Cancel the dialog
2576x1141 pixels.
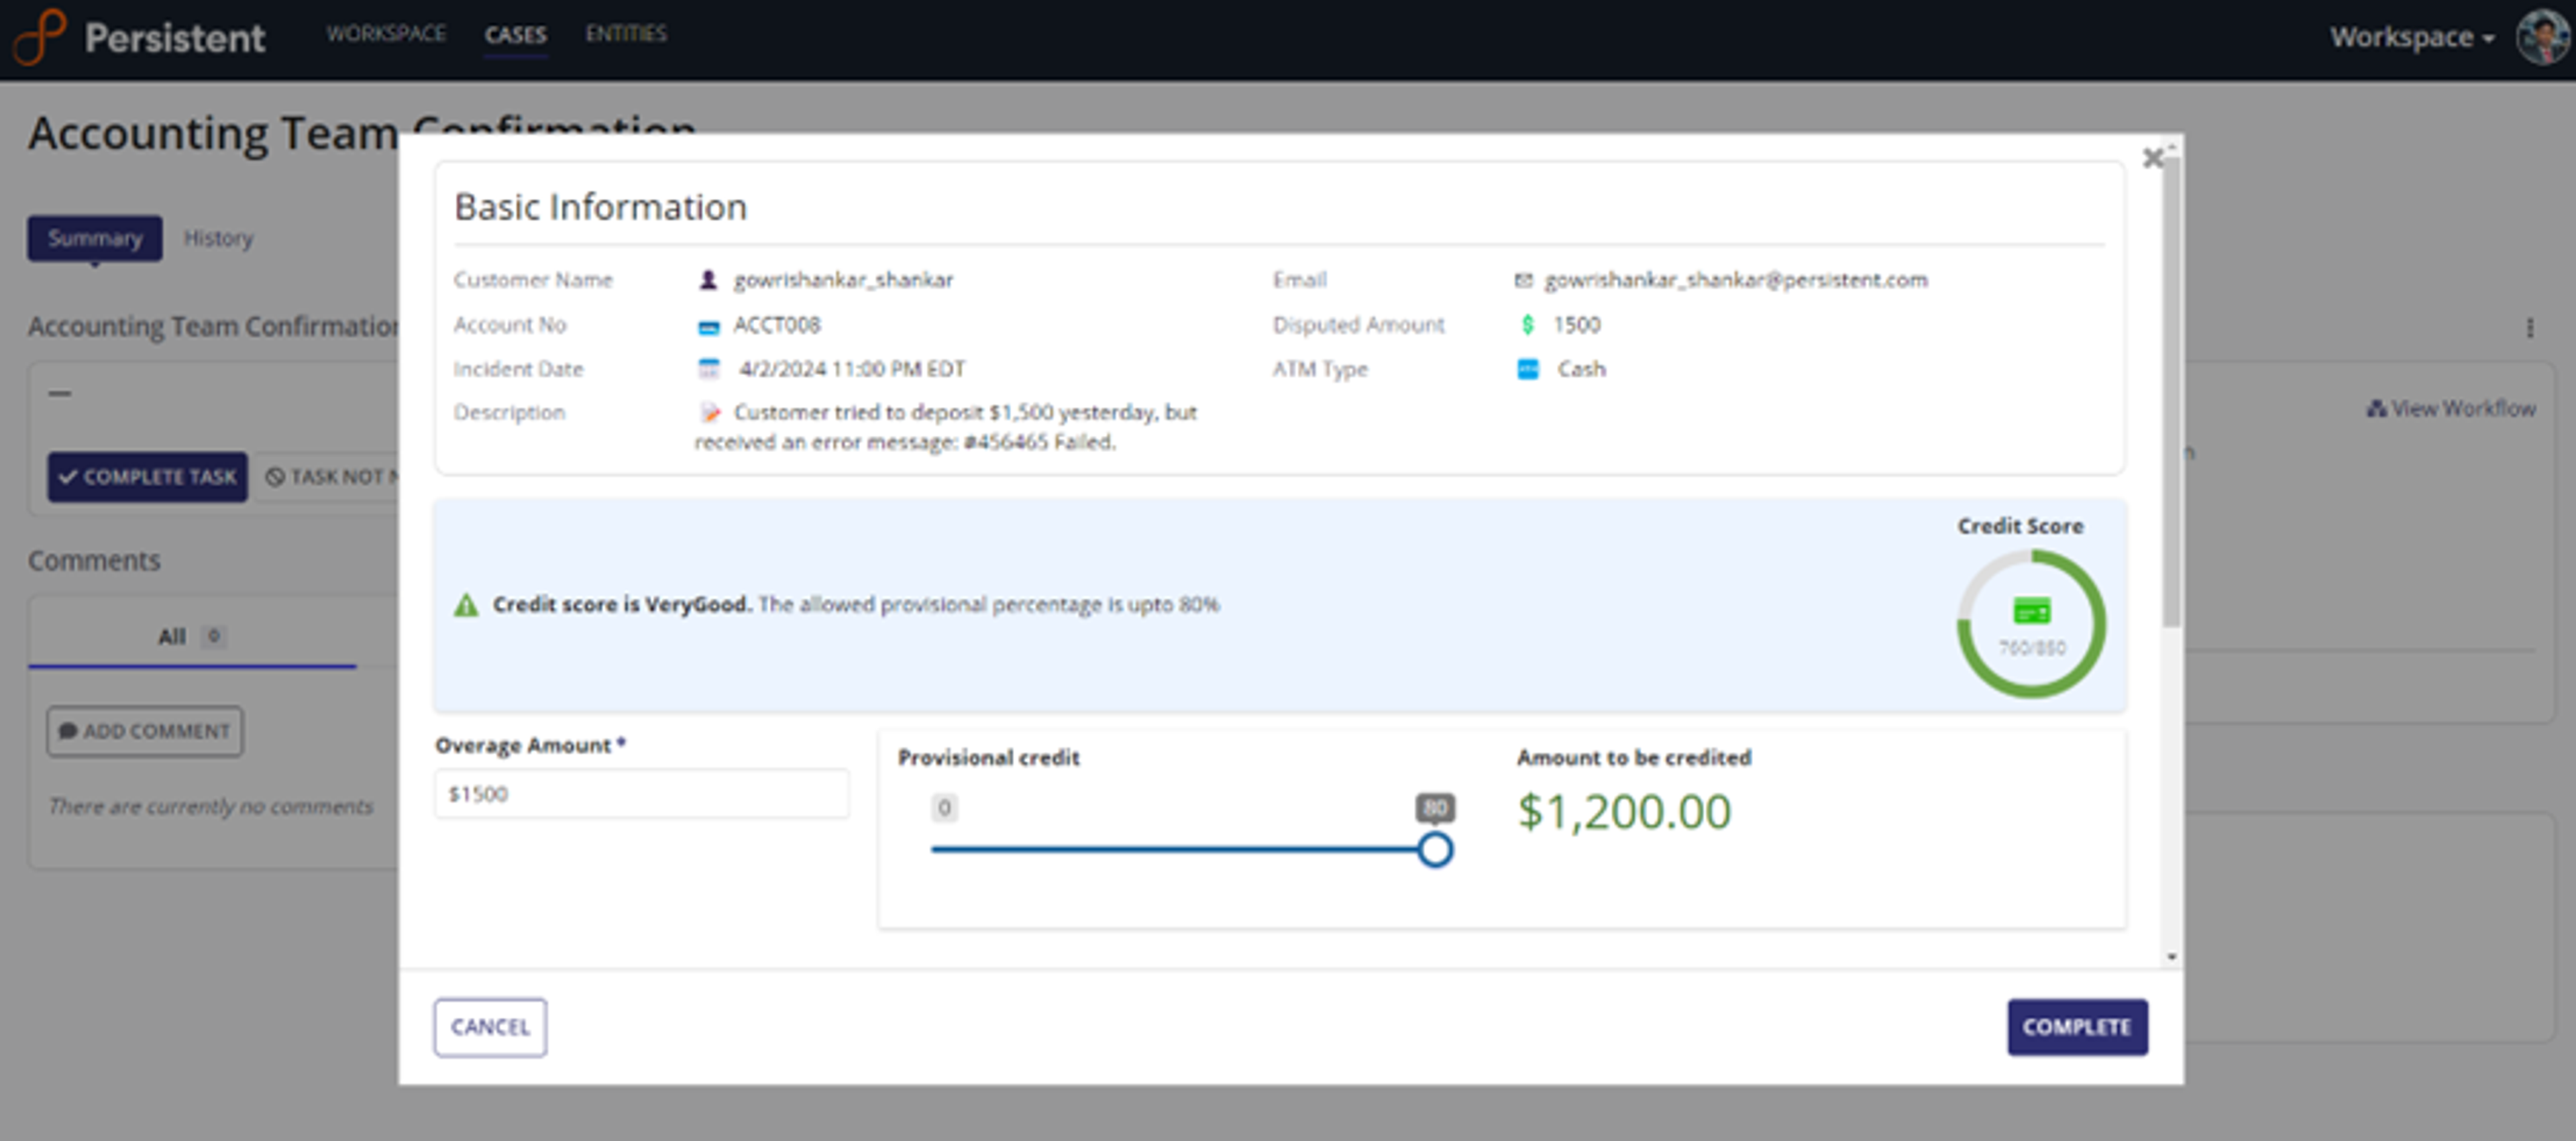[490, 1027]
